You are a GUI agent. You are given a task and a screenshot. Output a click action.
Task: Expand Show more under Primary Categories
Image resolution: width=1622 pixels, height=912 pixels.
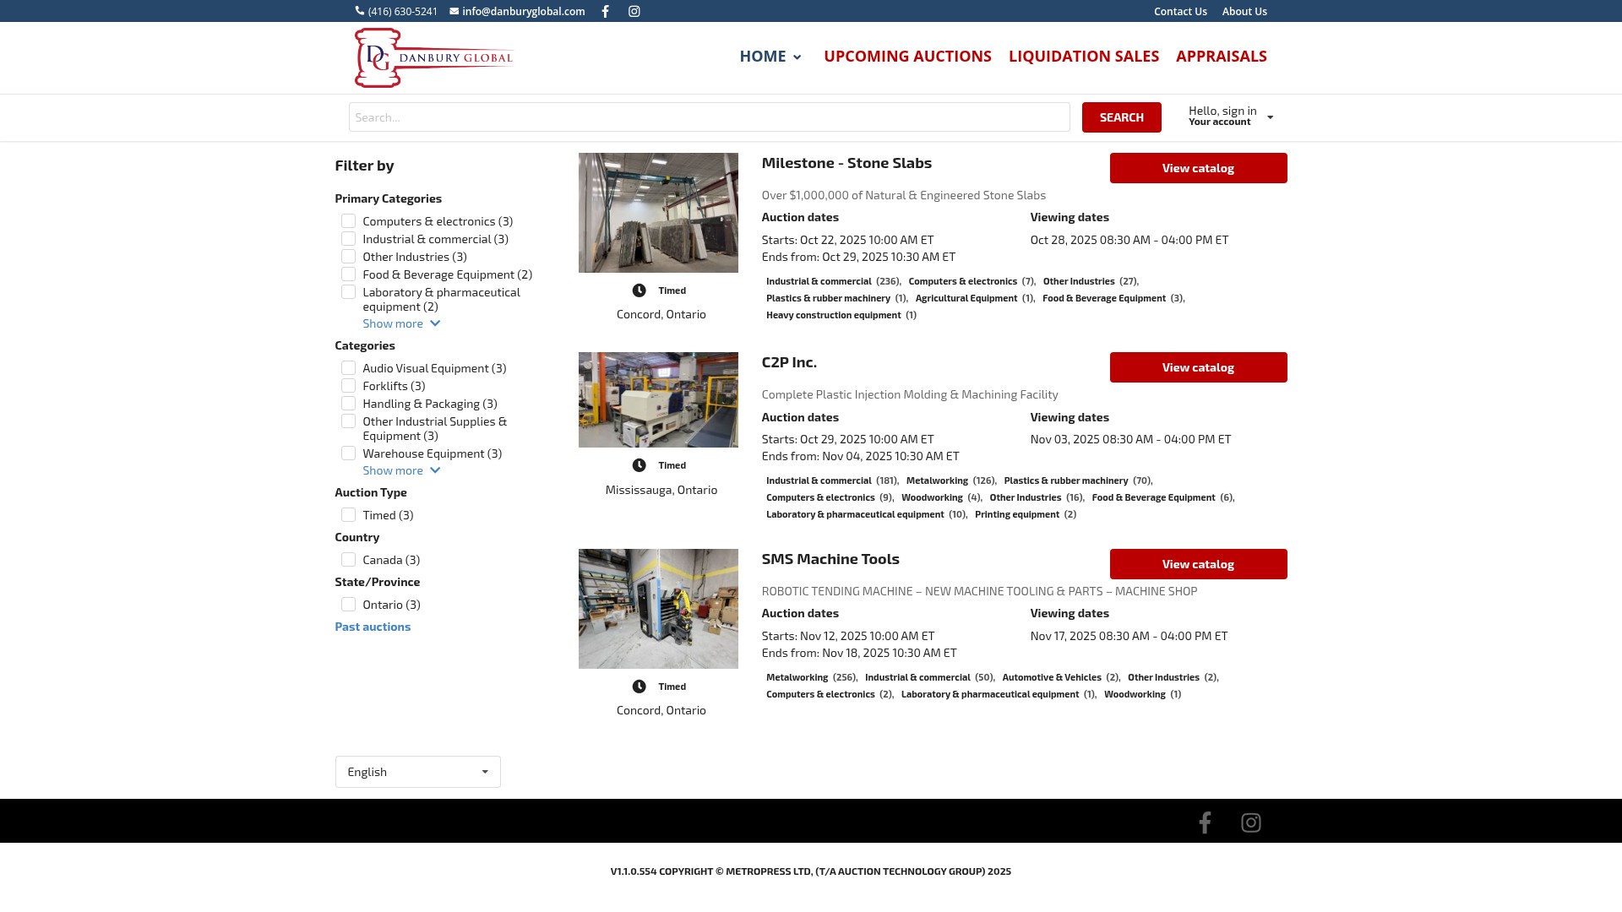[x=401, y=323]
